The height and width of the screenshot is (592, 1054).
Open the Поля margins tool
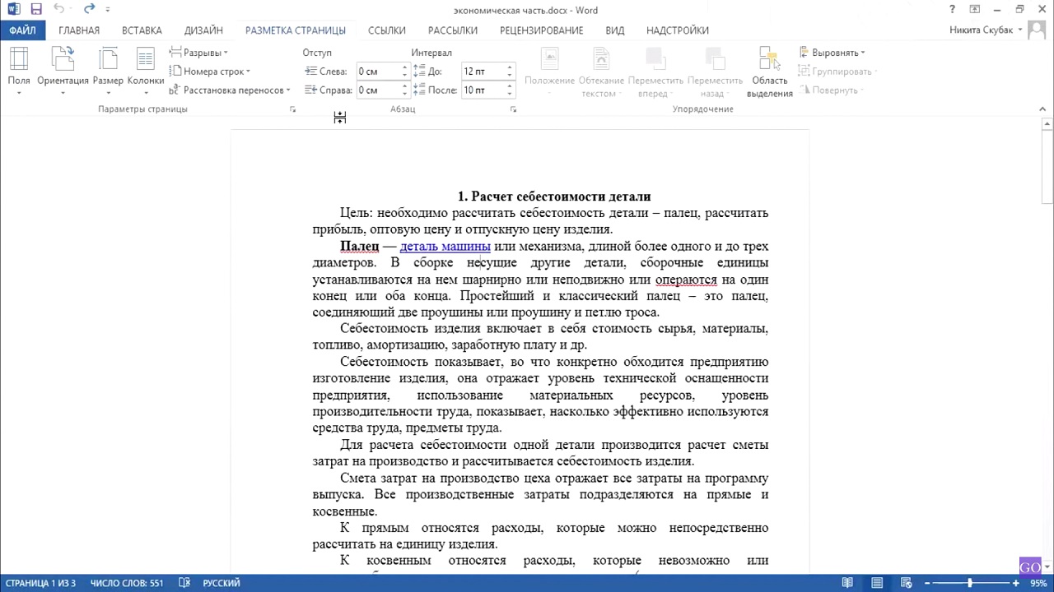(19, 70)
